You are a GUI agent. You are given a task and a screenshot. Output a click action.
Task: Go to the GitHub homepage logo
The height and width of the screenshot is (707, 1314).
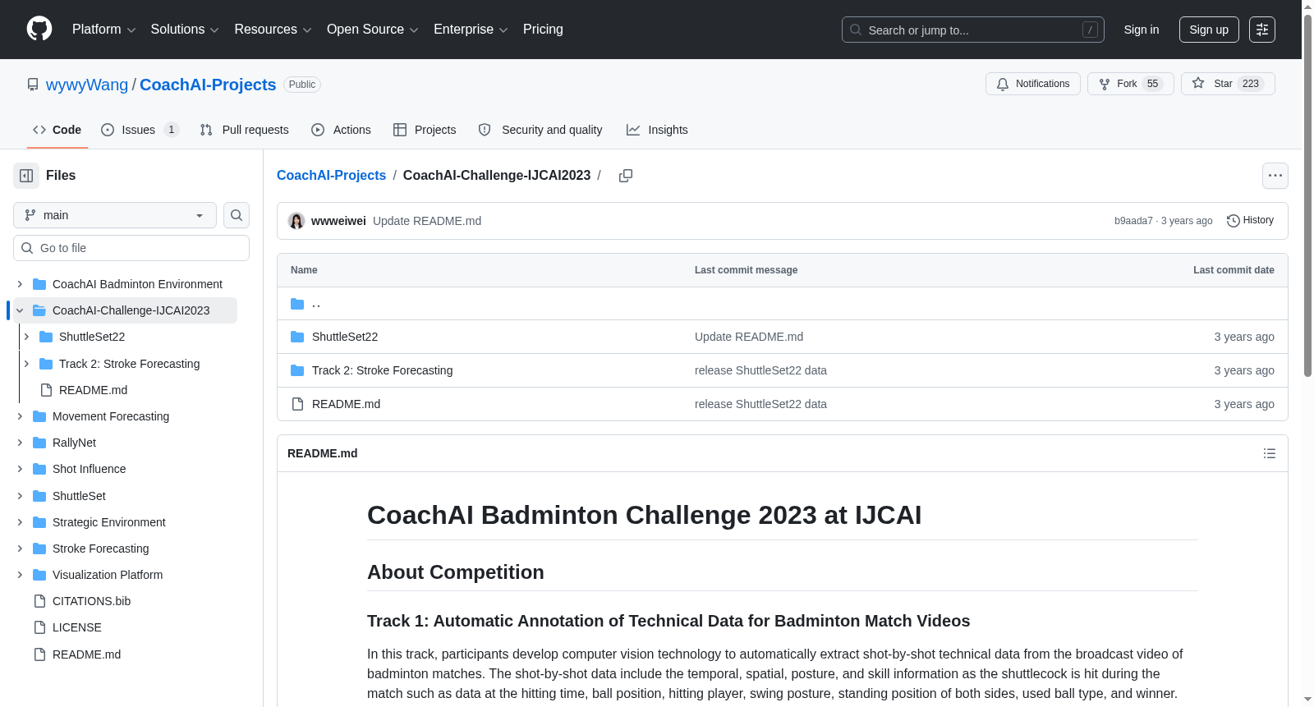coord(39,30)
